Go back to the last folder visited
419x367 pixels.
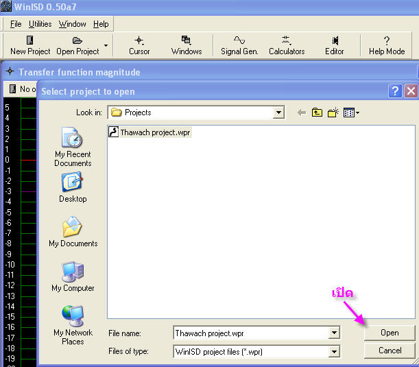[x=302, y=113]
